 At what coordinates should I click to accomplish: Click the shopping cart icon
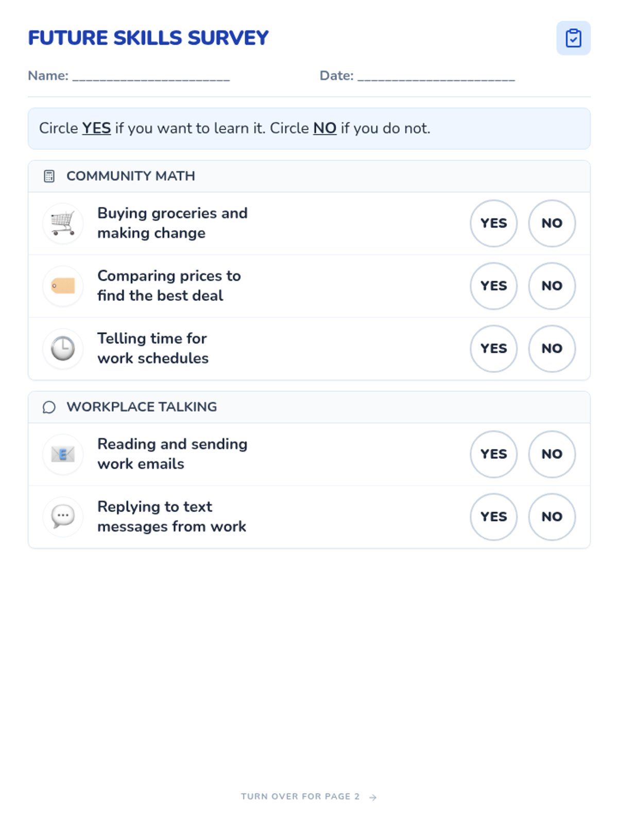coord(63,224)
